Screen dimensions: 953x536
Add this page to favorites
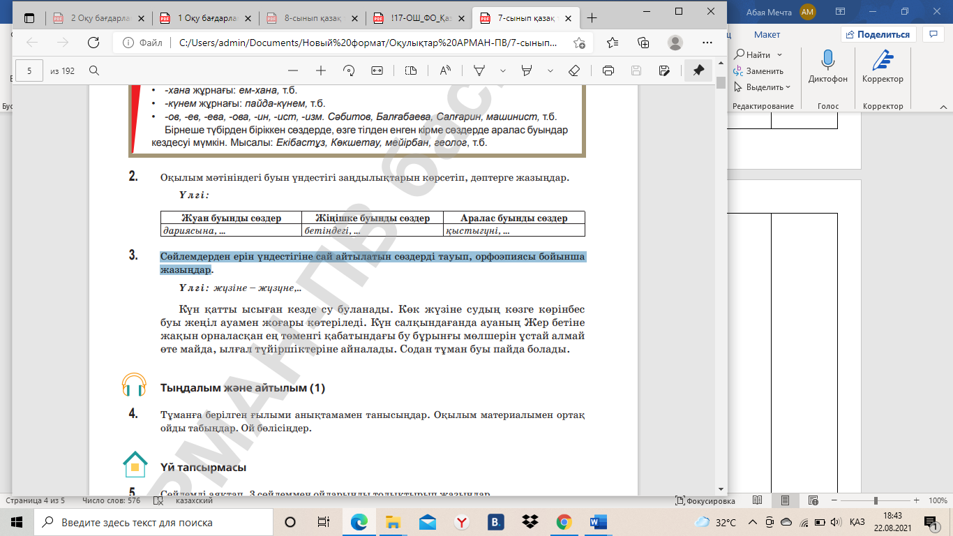(x=579, y=43)
